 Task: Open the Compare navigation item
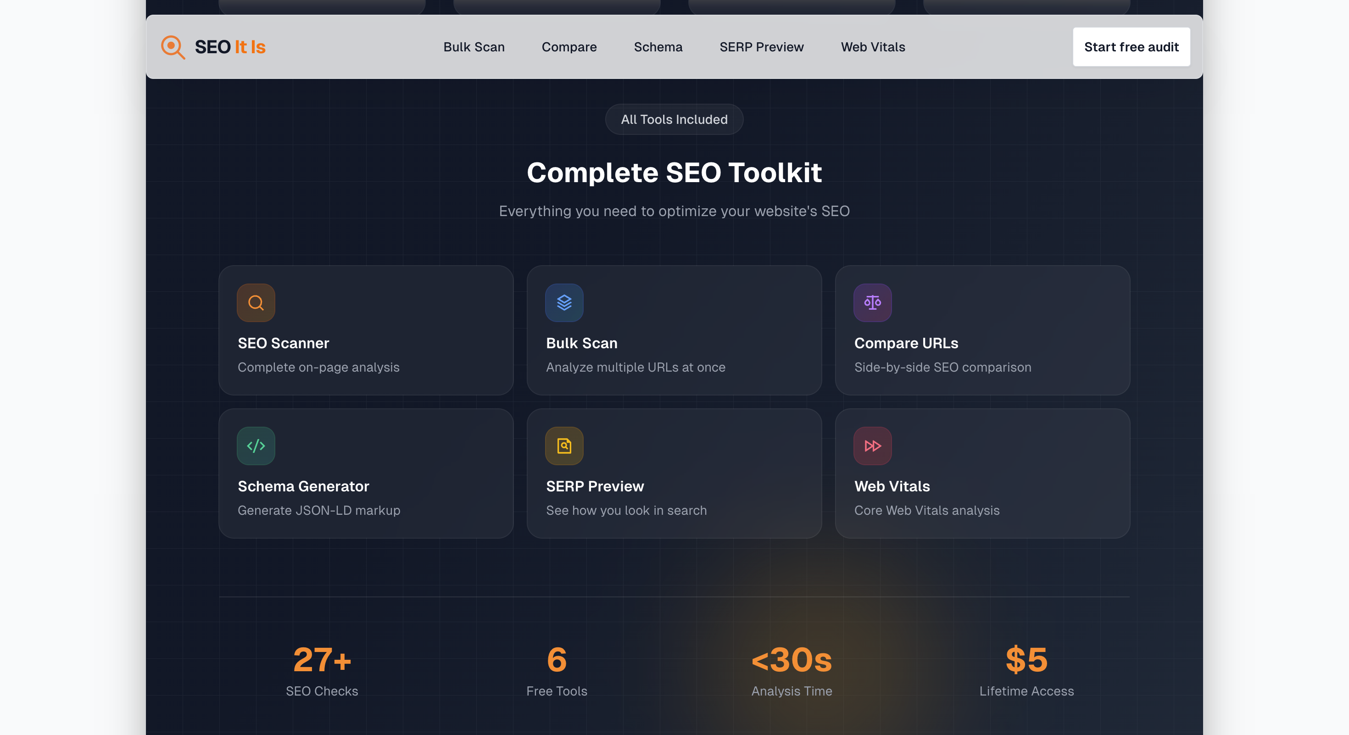pos(569,47)
